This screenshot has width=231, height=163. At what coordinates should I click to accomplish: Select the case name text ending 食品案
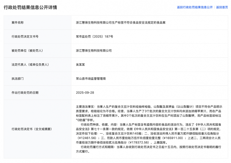click(121, 22)
